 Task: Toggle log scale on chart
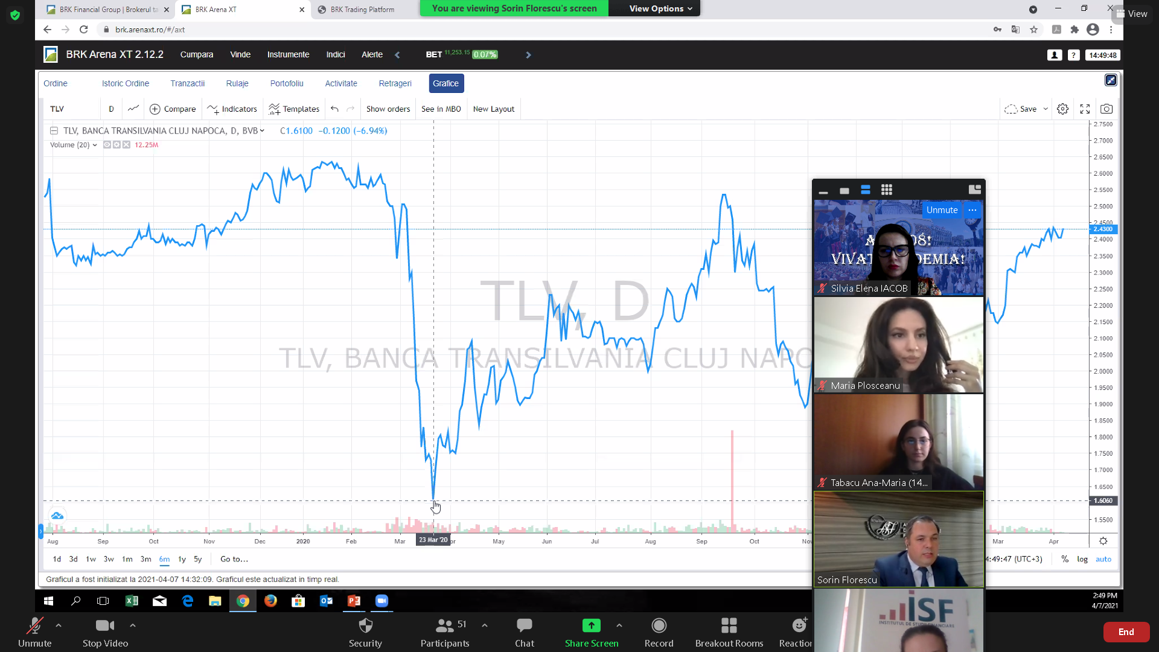(1082, 559)
